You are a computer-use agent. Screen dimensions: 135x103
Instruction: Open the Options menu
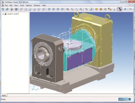point(29,5)
